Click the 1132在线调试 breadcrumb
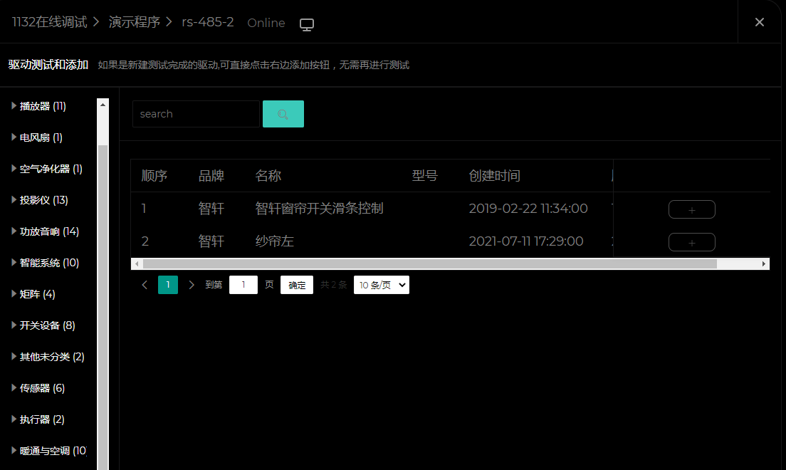The height and width of the screenshot is (470, 786). (49, 22)
